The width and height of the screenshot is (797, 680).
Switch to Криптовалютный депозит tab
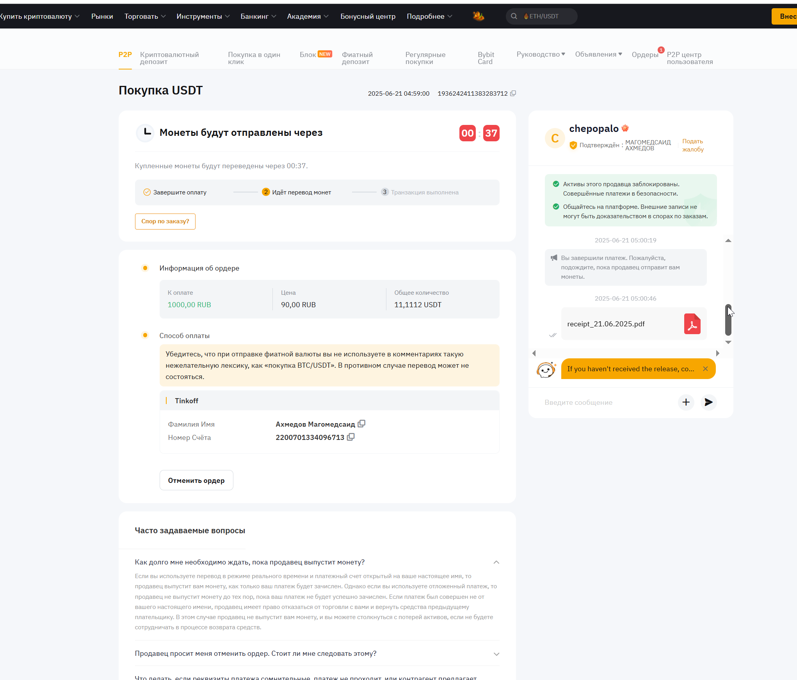(169, 58)
